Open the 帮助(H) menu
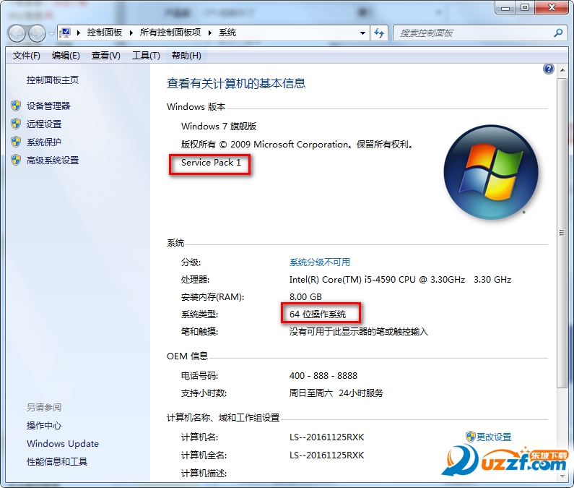 pos(186,56)
